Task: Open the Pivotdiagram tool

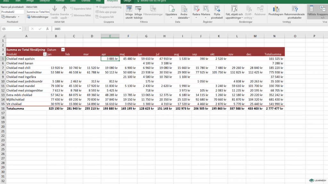Action: tap(276, 9)
